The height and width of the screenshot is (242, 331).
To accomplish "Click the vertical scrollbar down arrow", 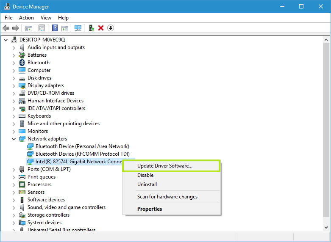I will tap(325, 227).
